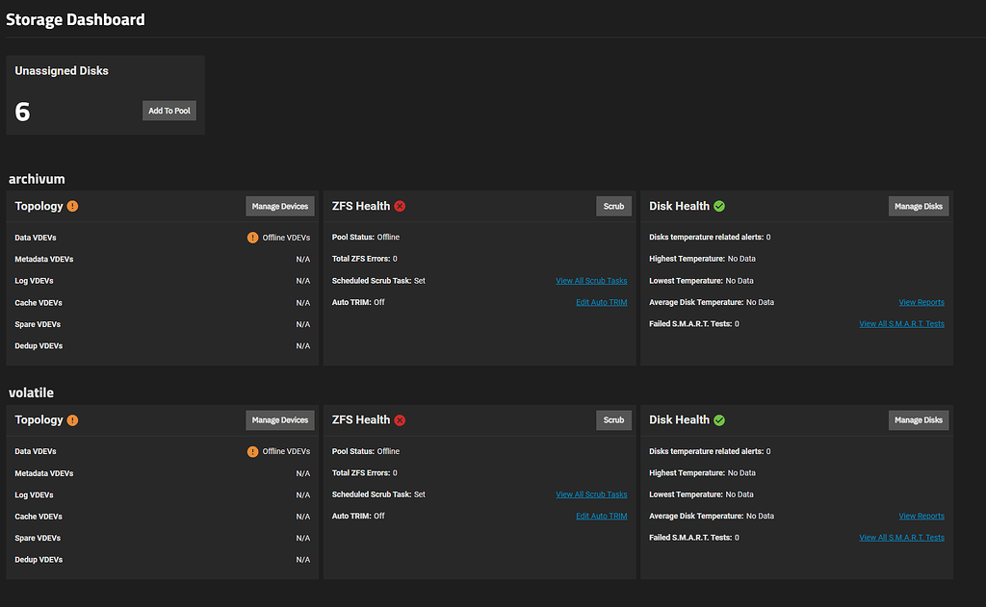This screenshot has height=607, width=986.
Task: Edit Auto TRIM for archivum pool
Action: click(601, 302)
